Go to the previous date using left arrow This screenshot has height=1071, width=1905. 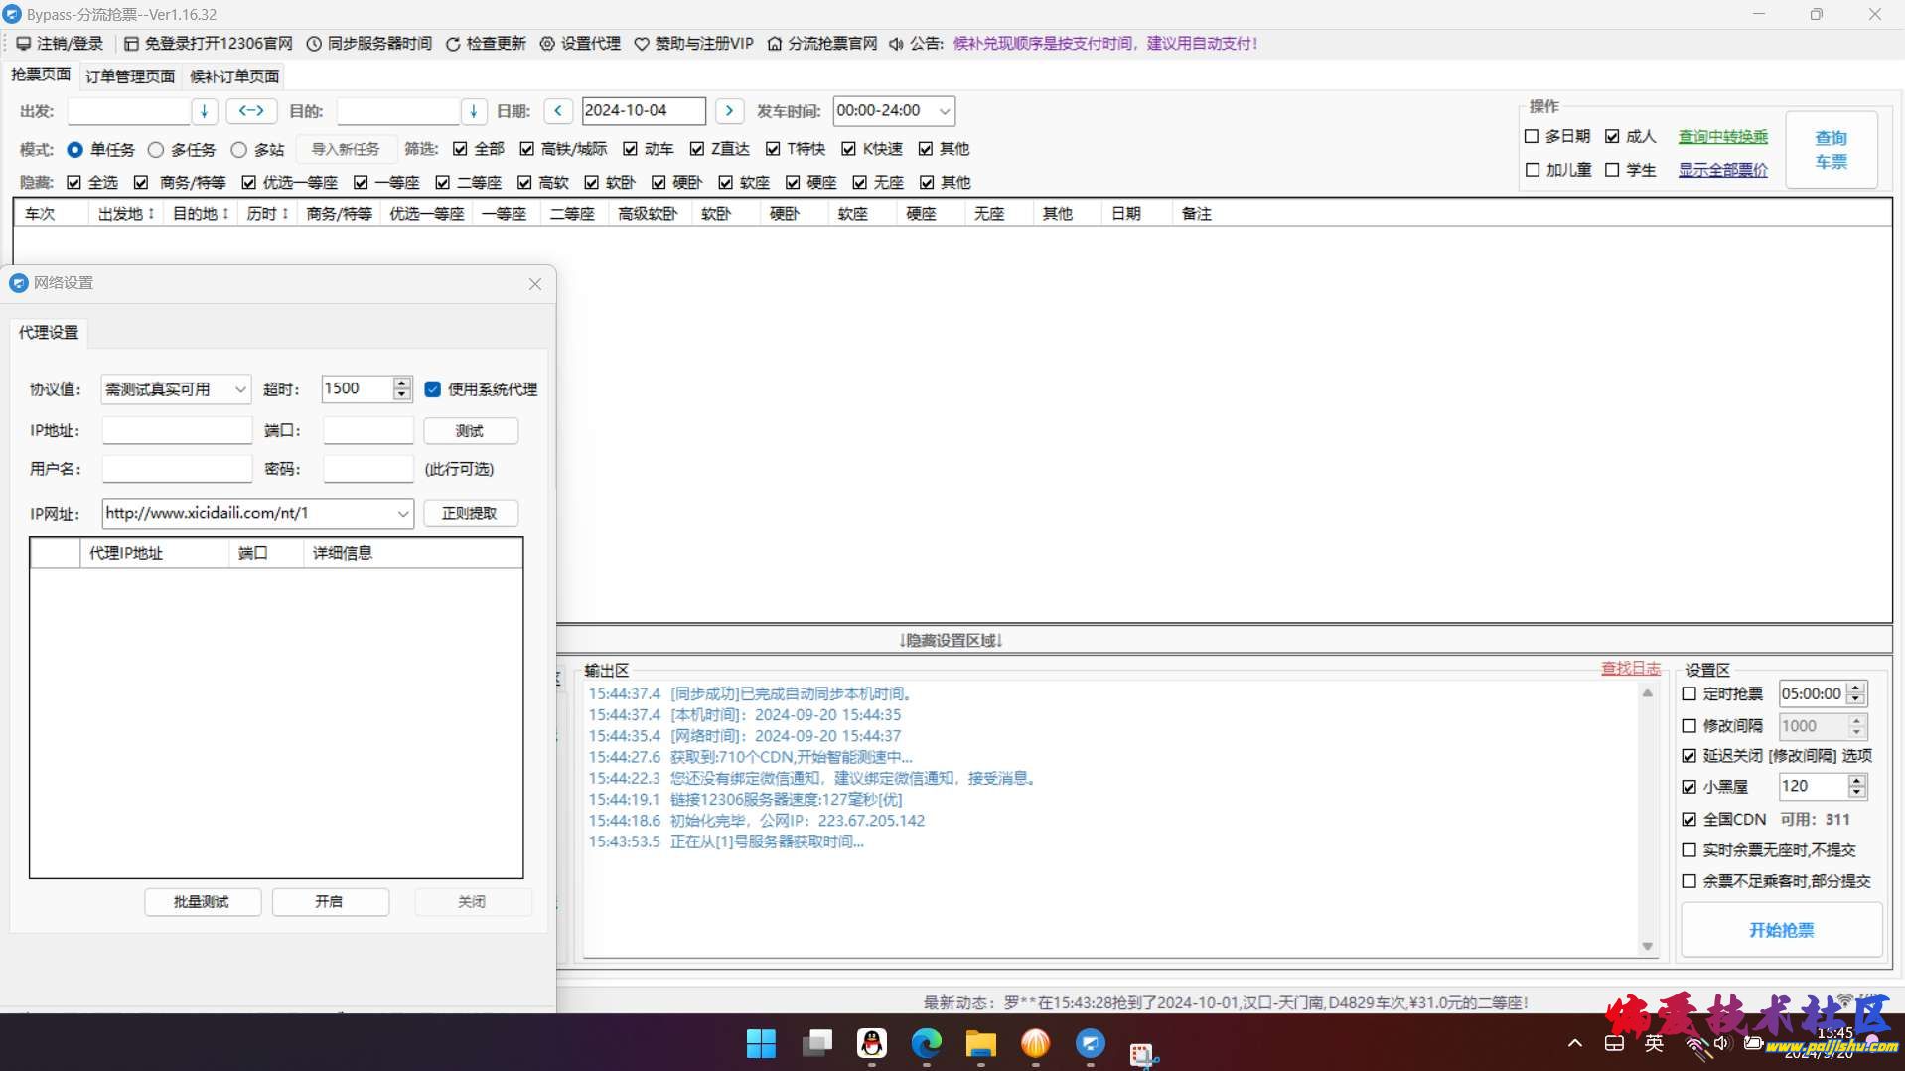point(558,111)
